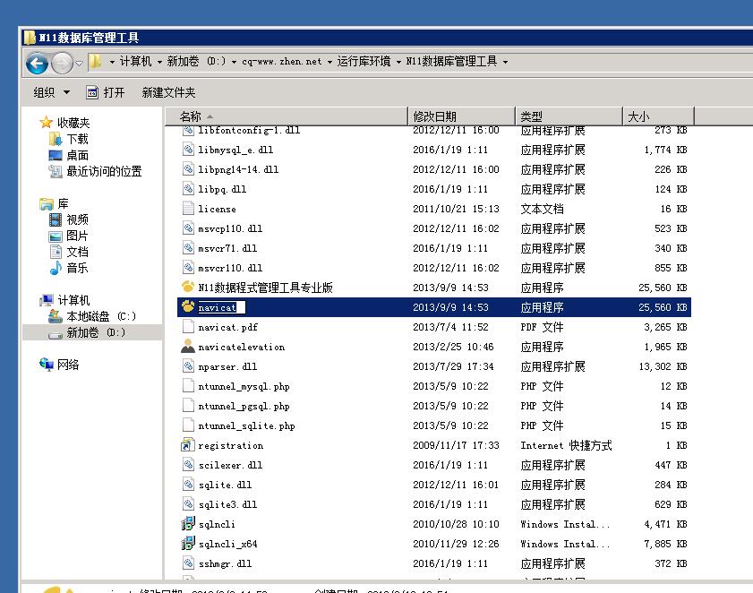This screenshot has width=753, height=593.
Task: Click the Back navigation arrow button
Action: pyautogui.click(x=37, y=62)
